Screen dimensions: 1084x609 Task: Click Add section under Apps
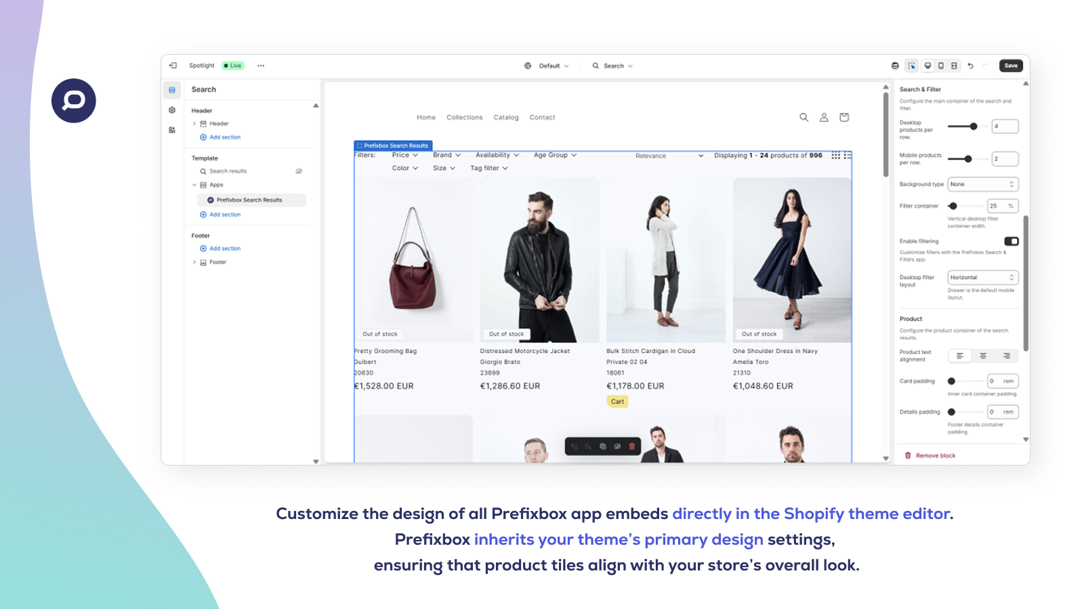[220, 215]
